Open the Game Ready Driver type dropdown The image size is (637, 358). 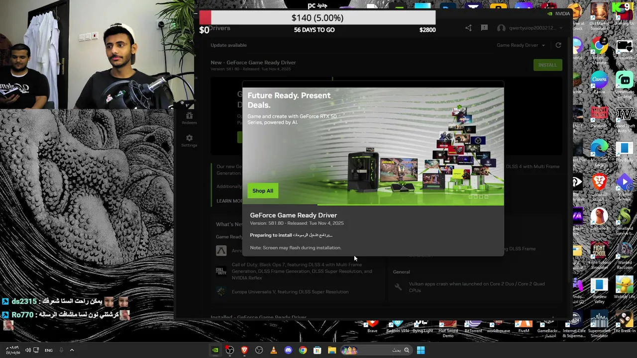pyautogui.click(x=521, y=45)
